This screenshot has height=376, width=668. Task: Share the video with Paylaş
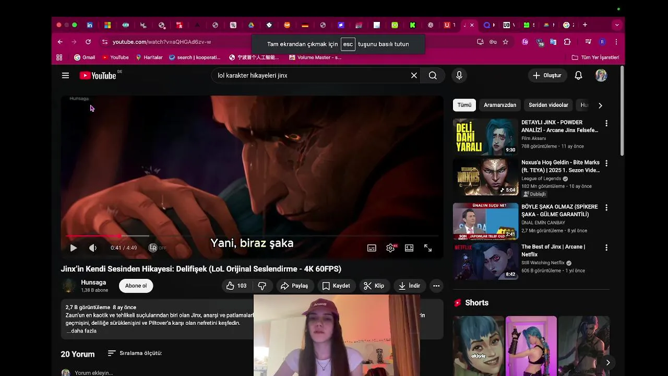294,286
